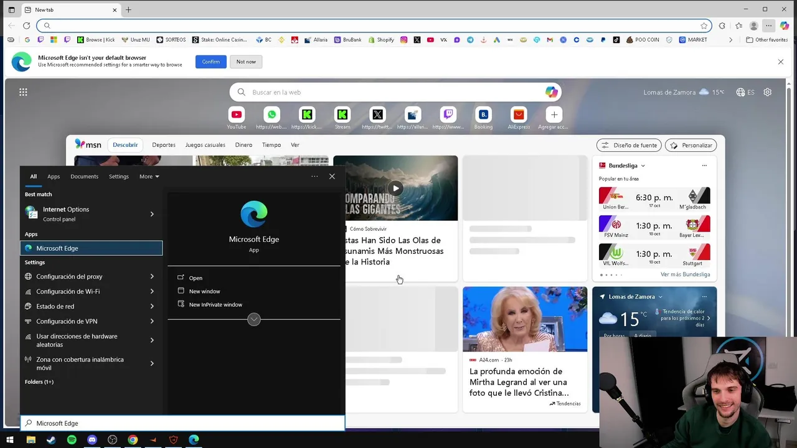The image size is (797, 448).
Task: Expand Configuración de Wi-Fi arrow
Action: (152, 291)
